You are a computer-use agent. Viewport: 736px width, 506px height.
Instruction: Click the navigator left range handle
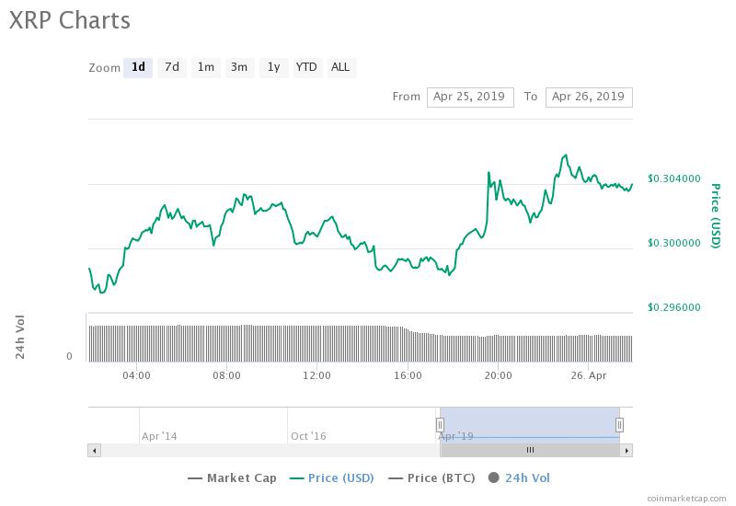[440, 424]
